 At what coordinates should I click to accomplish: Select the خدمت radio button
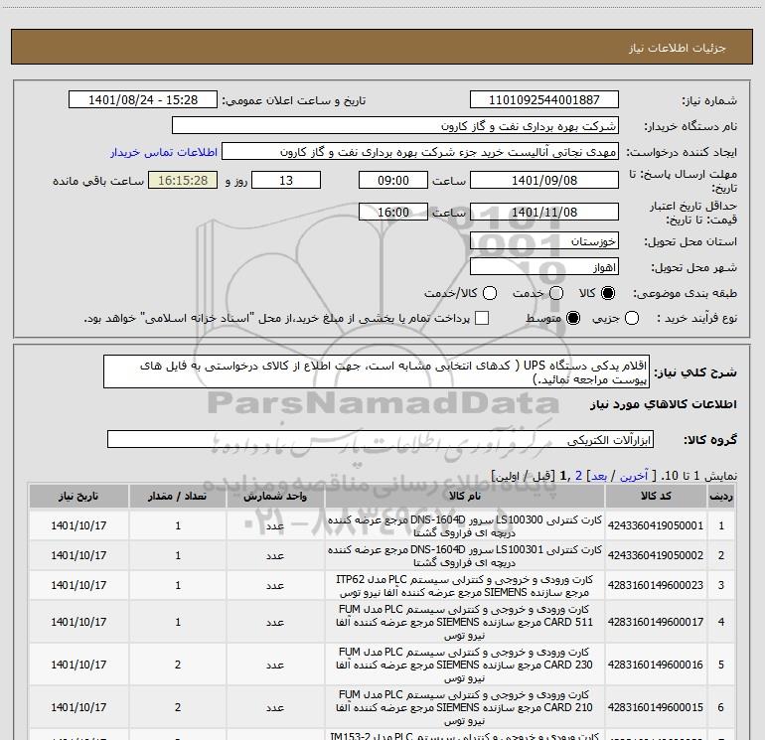tap(556, 293)
